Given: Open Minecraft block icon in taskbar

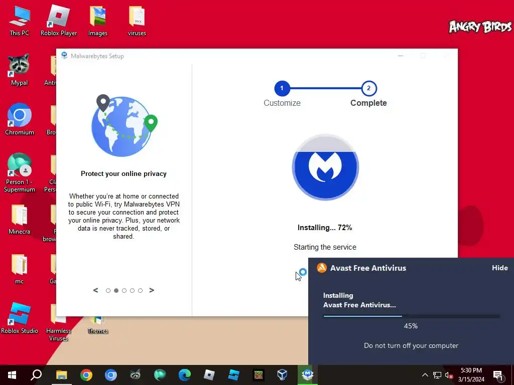Looking at the screenshot, I should click(259, 375).
